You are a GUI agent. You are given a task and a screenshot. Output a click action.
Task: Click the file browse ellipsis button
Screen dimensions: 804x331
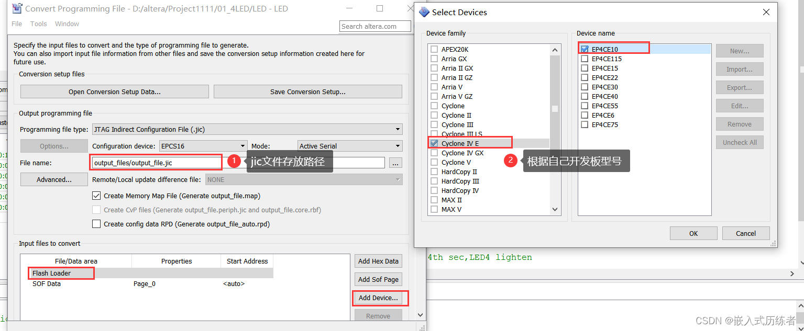tap(396, 163)
